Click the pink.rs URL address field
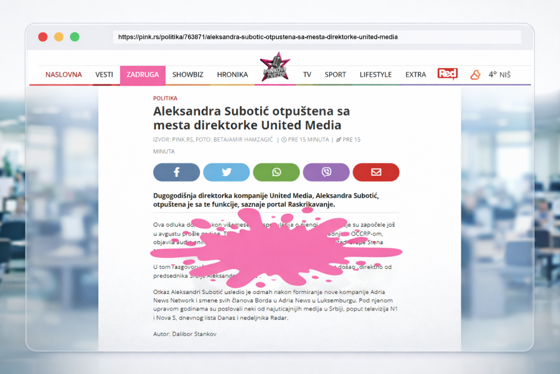 [316, 37]
